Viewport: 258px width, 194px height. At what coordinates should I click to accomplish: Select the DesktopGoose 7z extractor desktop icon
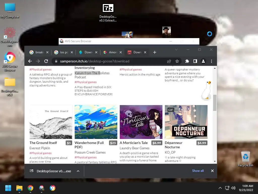click(x=108, y=13)
